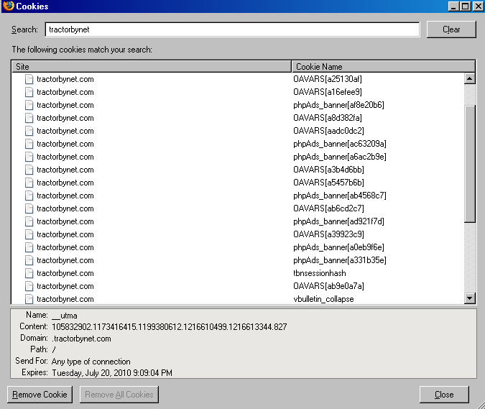Select cookie name phpAds_banner[ac63209a]
This screenshot has width=485, height=409.
(x=340, y=144)
